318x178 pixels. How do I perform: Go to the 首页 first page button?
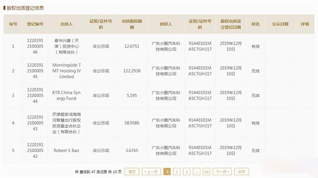tap(132, 172)
